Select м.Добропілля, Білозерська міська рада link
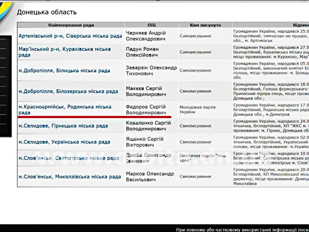Viewport: 309px width, 232px height. tap(68, 91)
